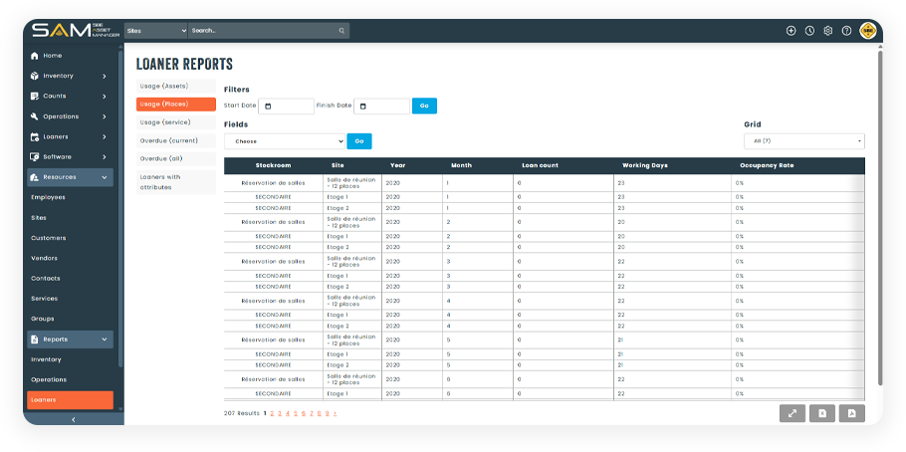The height and width of the screenshot is (452, 906).
Task: Expand the report grid to fullscreen
Action: [x=793, y=413]
